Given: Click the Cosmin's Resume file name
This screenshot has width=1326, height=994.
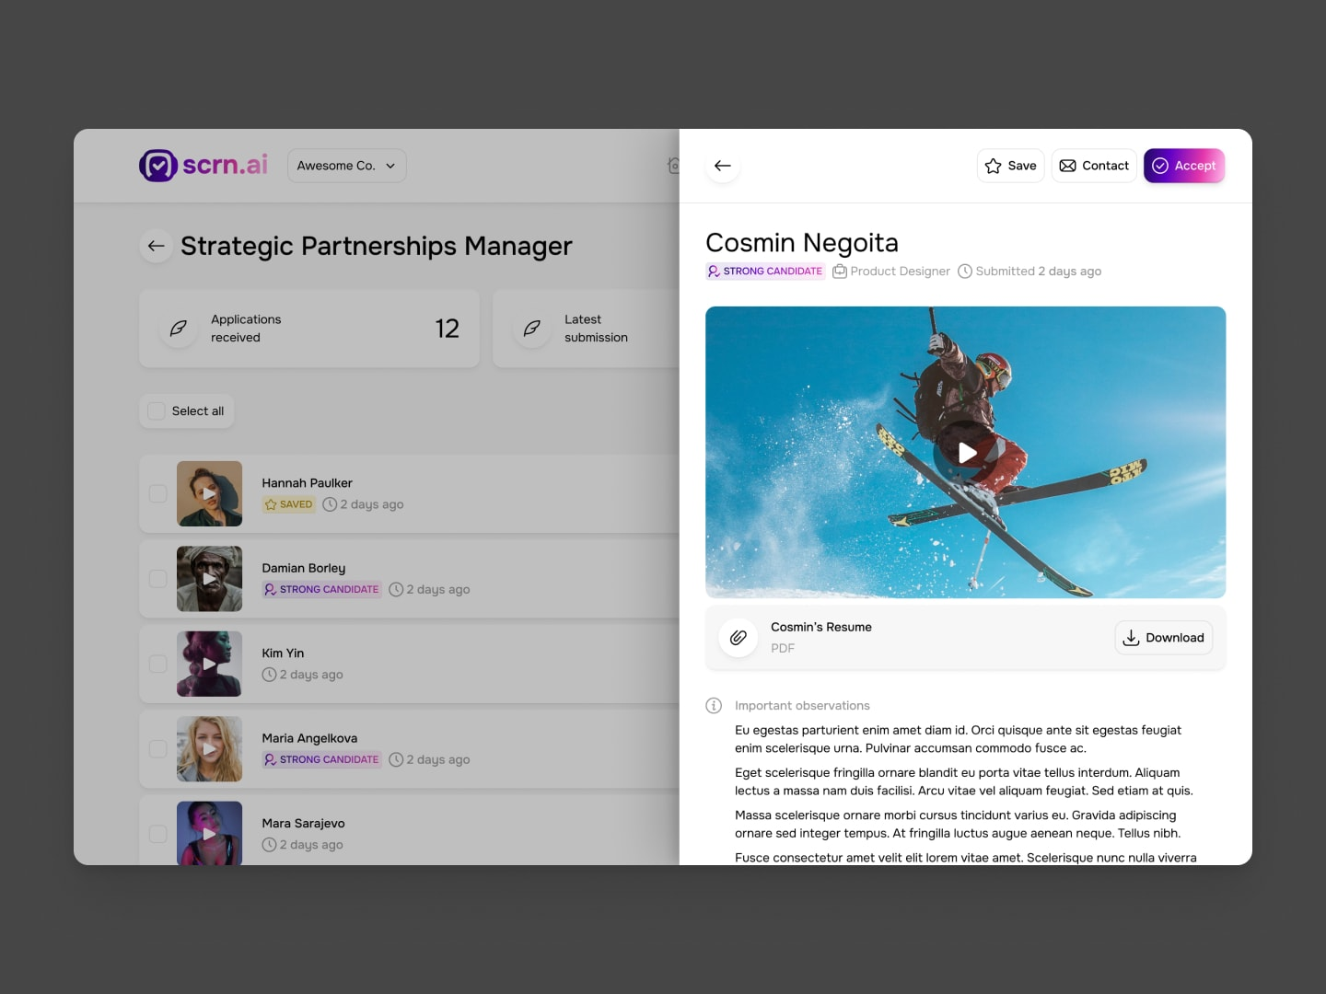Looking at the screenshot, I should 821,627.
